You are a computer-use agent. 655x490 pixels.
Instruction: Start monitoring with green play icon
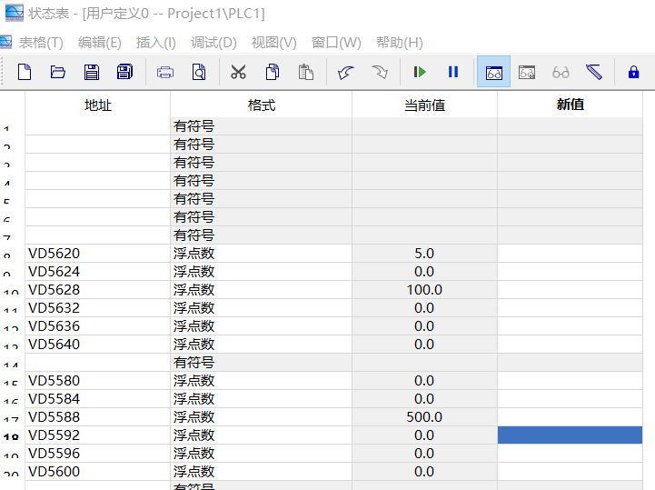coord(420,73)
